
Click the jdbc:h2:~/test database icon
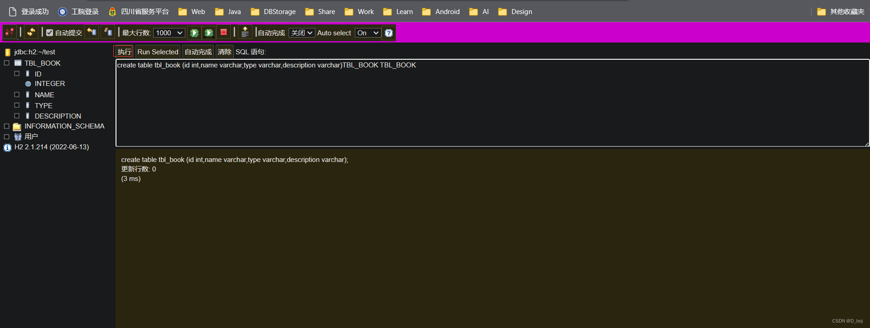point(7,52)
